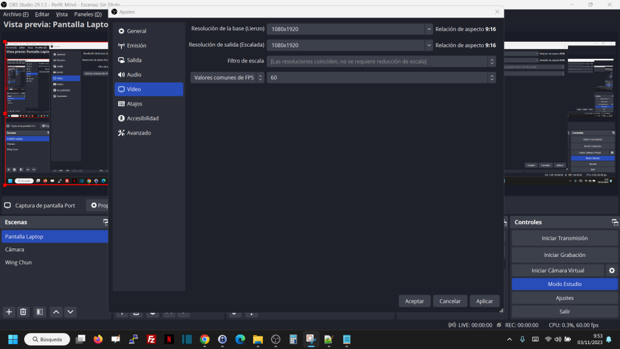
Task: Click Iniciar Cámara Virtual button
Action: 558,271
